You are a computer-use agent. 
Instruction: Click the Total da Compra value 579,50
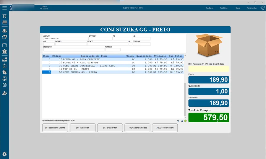209,117
